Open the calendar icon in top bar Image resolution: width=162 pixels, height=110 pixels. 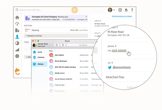pos(120,10)
